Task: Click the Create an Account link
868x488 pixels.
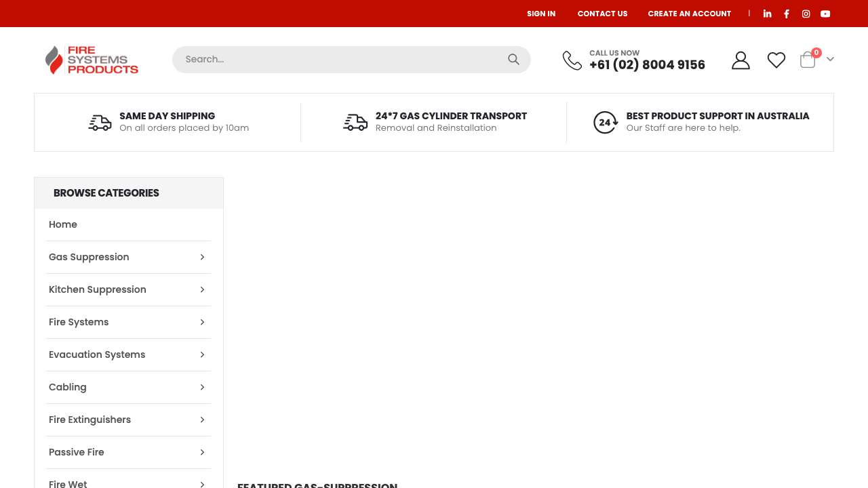Action: 689,14
